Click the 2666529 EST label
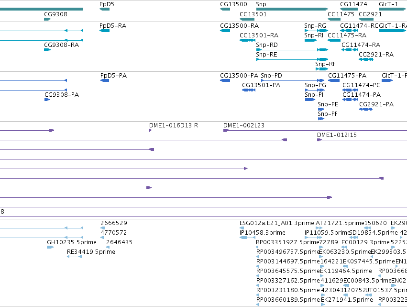 (114, 223)
